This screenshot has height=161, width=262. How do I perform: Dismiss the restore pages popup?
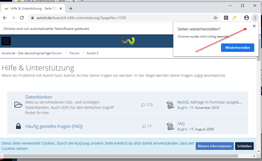(x=254, y=26)
